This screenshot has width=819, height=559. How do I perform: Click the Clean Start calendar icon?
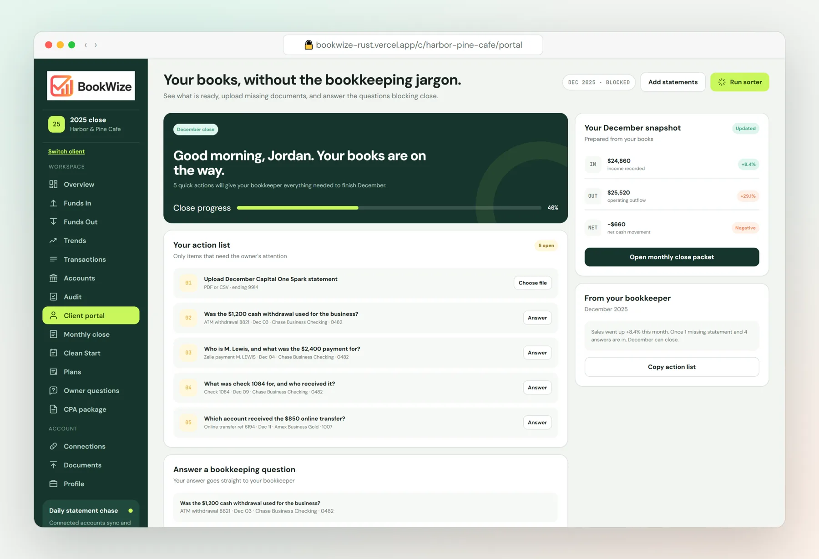(53, 353)
